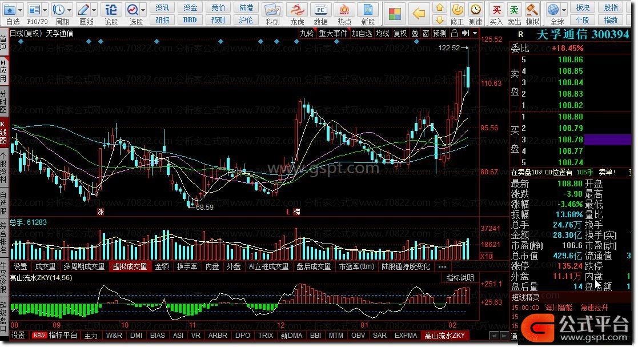The width and height of the screenshot is (638, 347).
Task: Expand the dropdown arrow beside 周期
Action: pos(70,10)
